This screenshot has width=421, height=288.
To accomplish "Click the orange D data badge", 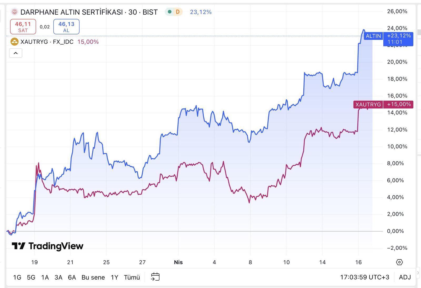I will click(x=178, y=12).
